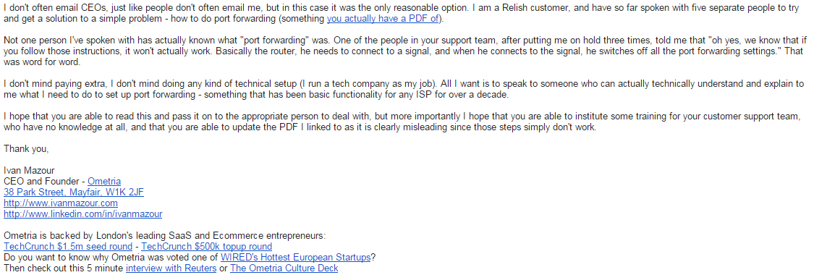This screenshot has width=814, height=275.
Task: Open the TechCrunch $1.5m seed round link
Action: pos(68,247)
